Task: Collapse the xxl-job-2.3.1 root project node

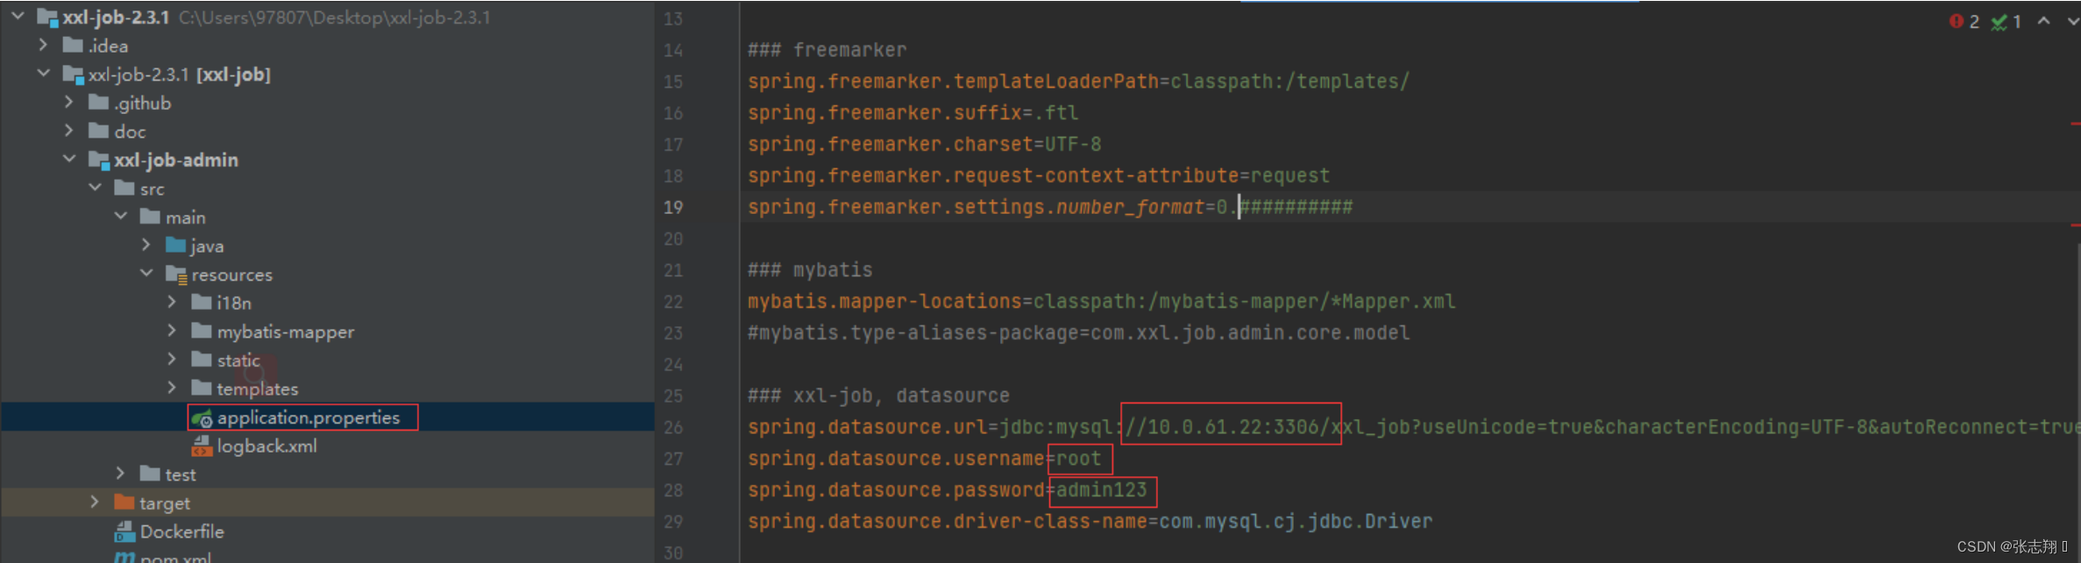Action: (18, 16)
